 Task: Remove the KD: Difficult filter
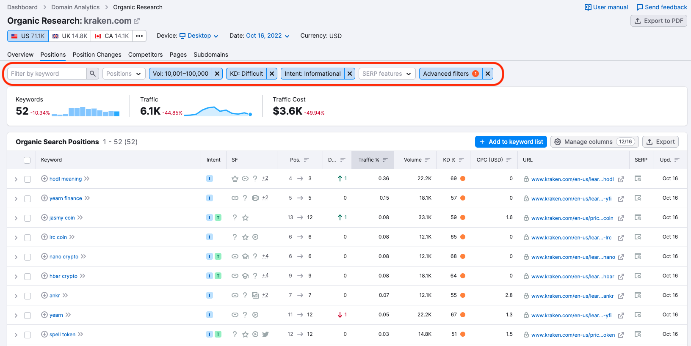coord(272,74)
